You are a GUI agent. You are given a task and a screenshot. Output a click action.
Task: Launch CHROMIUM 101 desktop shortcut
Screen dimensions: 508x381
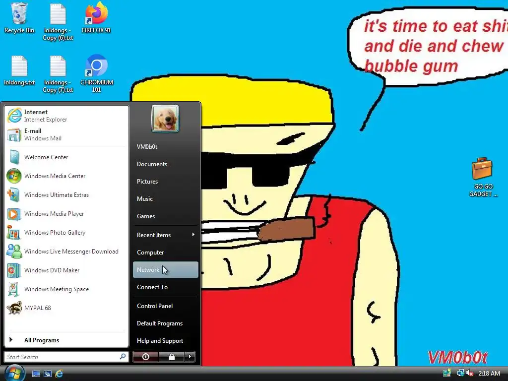pyautogui.click(x=97, y=74)
